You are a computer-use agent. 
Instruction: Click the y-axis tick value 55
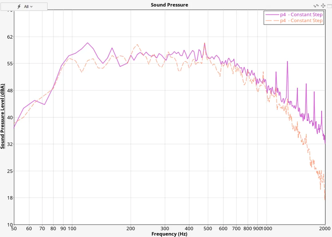(x=10, y=64)
